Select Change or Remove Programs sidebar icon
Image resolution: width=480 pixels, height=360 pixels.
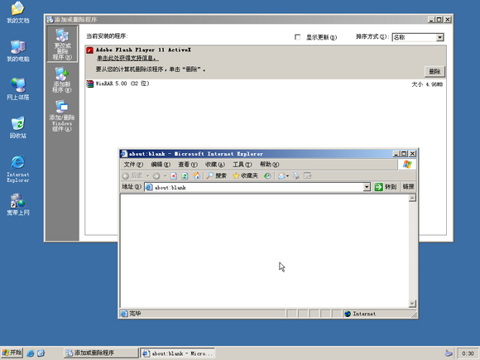(62, 44)
